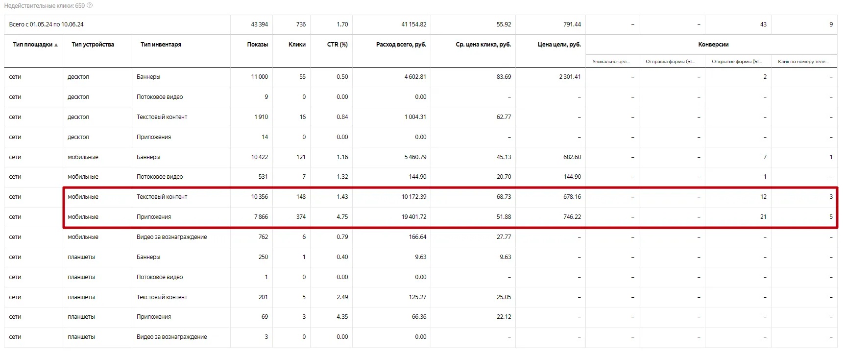The width and height of the screenshot is (846, 356).
Task: Sort by Тип инвентаря column header
Action: [161, 45]
